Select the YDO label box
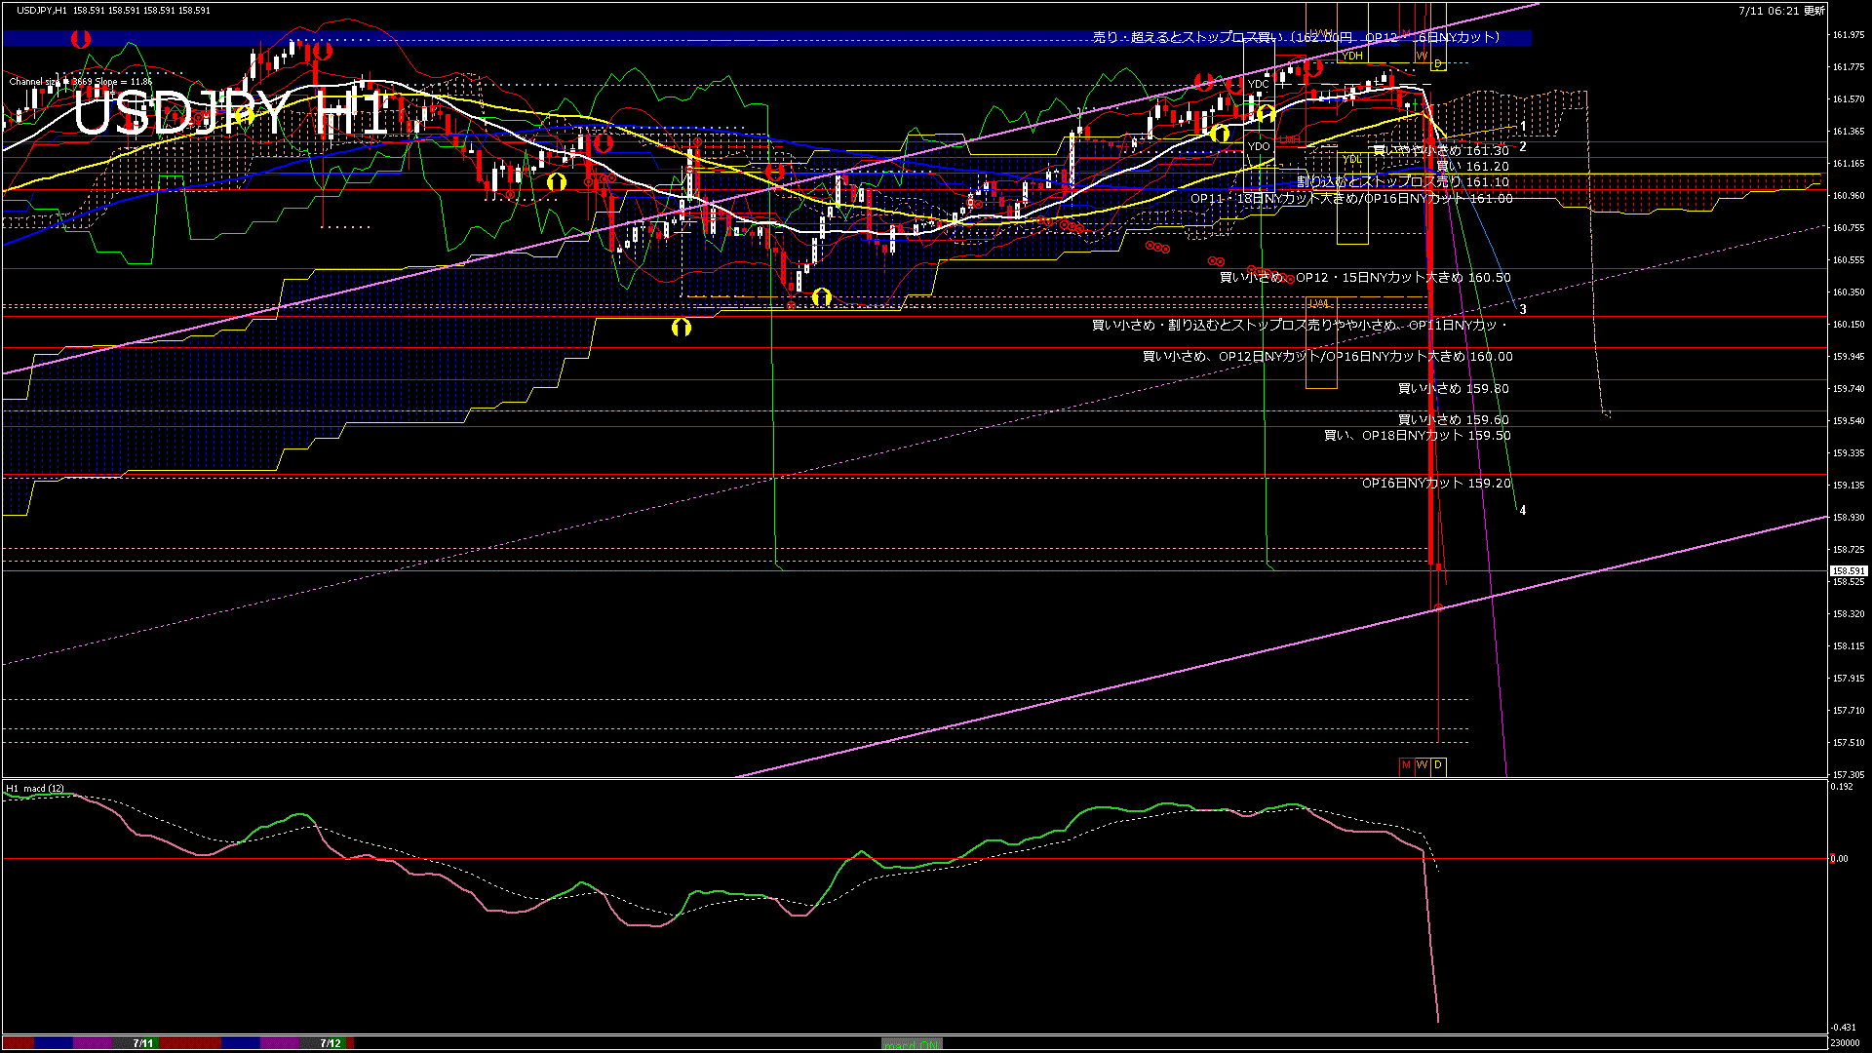Image resolution: width=1872 pixels, height=1053 pixels. tap(1259, 146)
